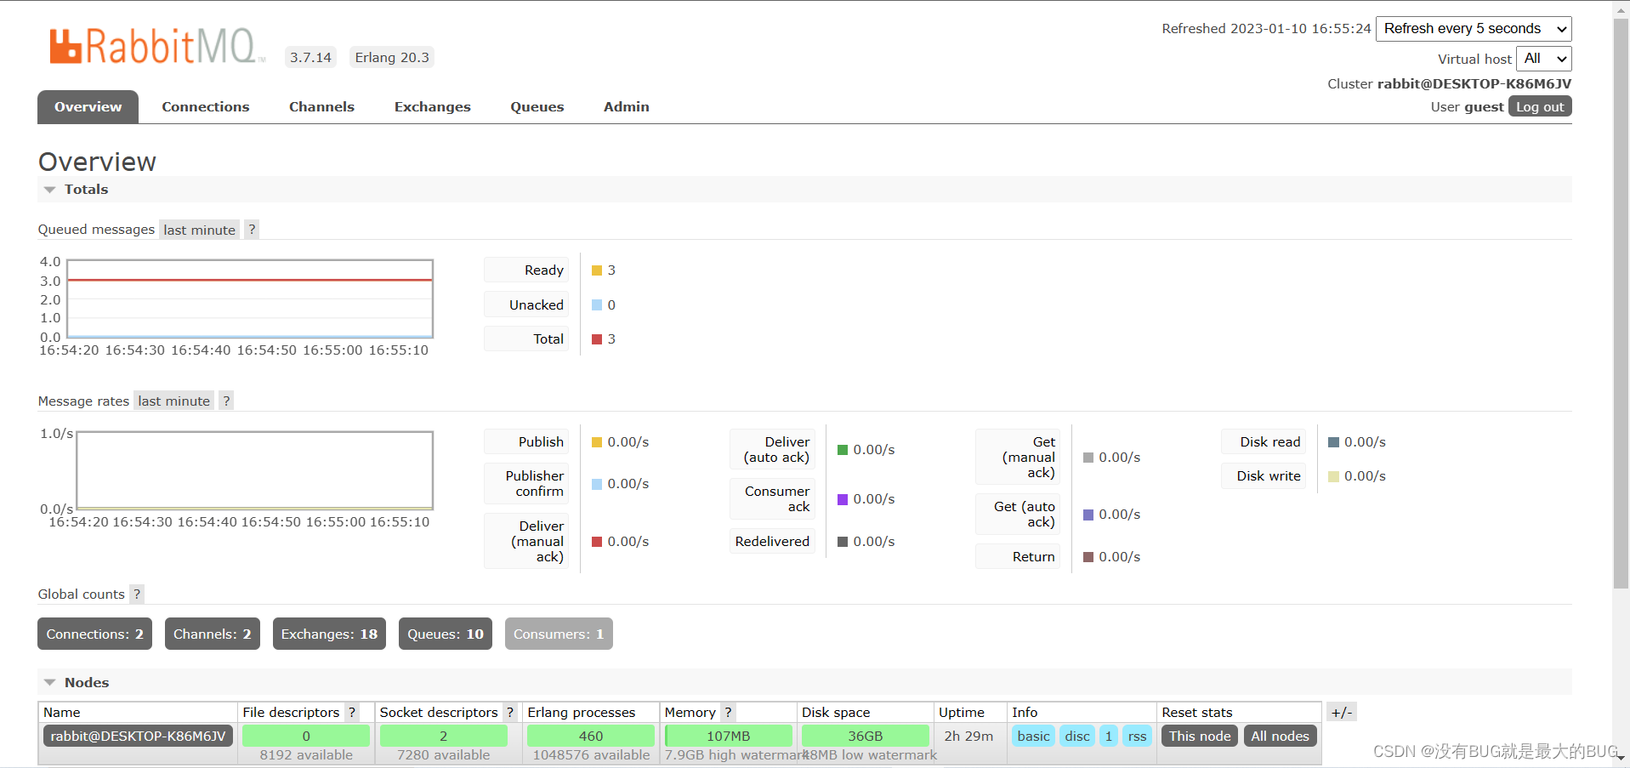Click the +/- column chooser in Nodes
1630x768 pixels.
click(1341, 713)
